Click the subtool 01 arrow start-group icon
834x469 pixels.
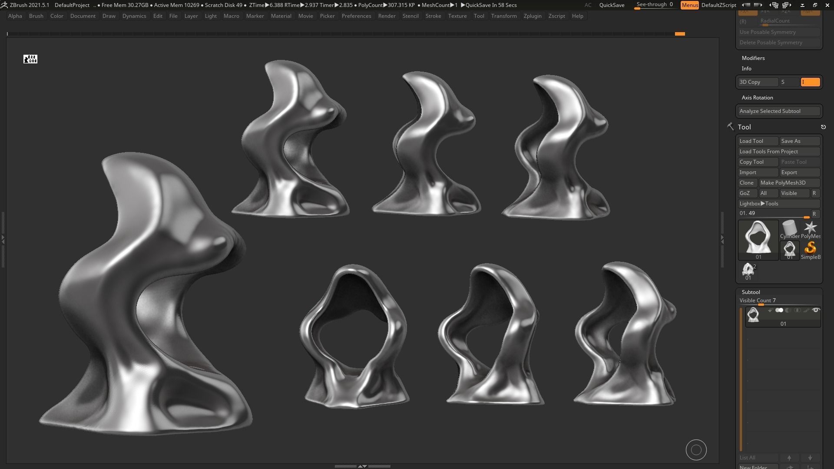pos(770,310)
